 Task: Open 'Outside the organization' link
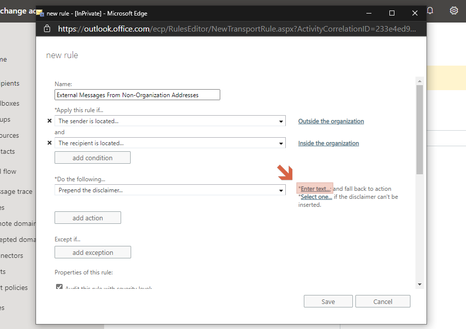pos(331,121)
